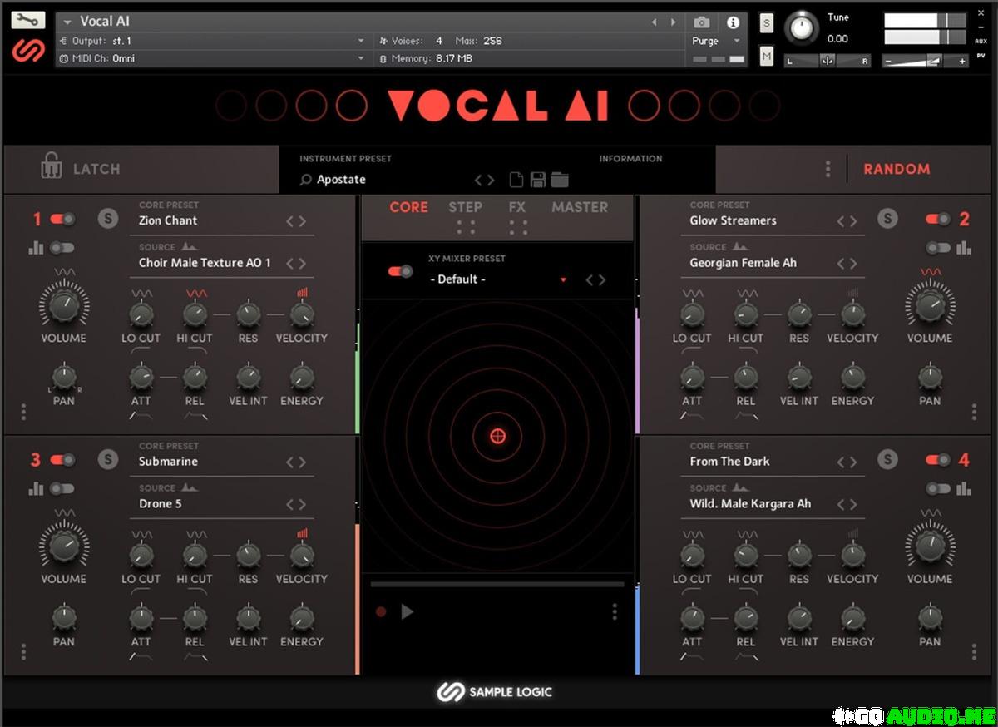Switch to the STEP tab
This screenshot has width=998, height=727.
[x=465, y=207]
